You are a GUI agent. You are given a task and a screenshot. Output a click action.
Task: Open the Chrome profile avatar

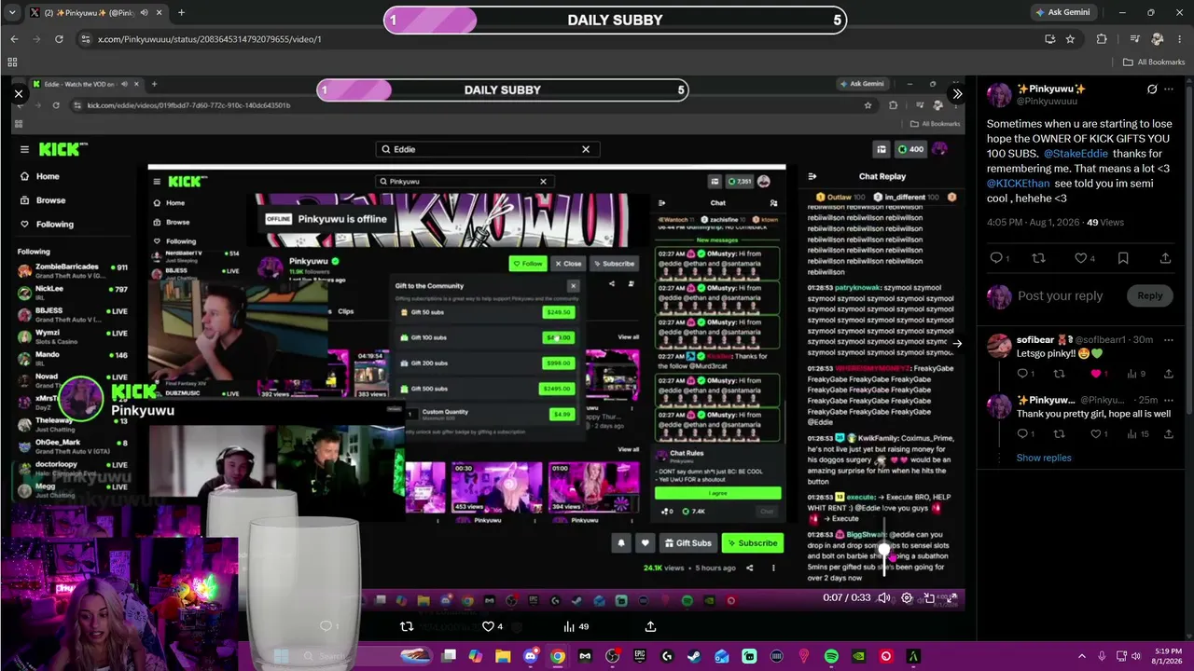(x=1158, y=39)
